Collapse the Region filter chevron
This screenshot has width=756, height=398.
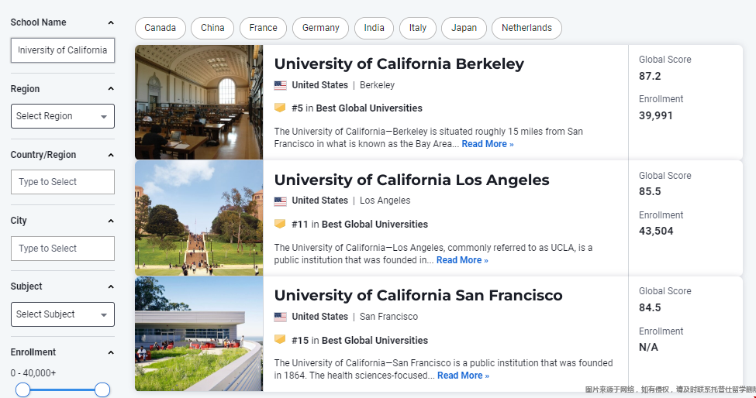click(111, 89)
